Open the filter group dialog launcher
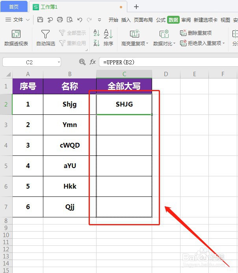The height and width of the screenshot is (273, 238). click(x=86, y=50)
